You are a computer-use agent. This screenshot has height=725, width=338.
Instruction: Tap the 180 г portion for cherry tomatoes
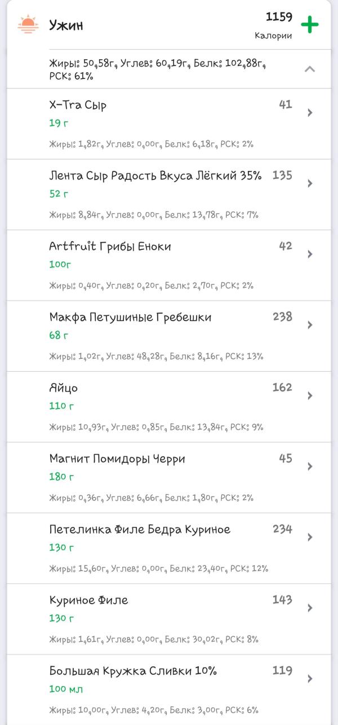[61, 477]
